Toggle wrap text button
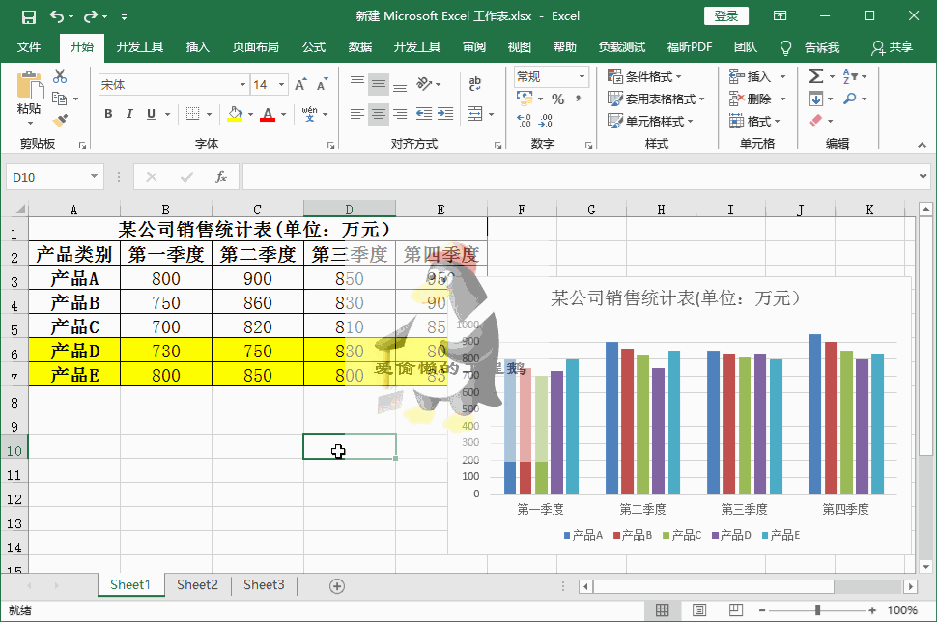The height and width of the screenshot is (622, 937). click(475, 84)
